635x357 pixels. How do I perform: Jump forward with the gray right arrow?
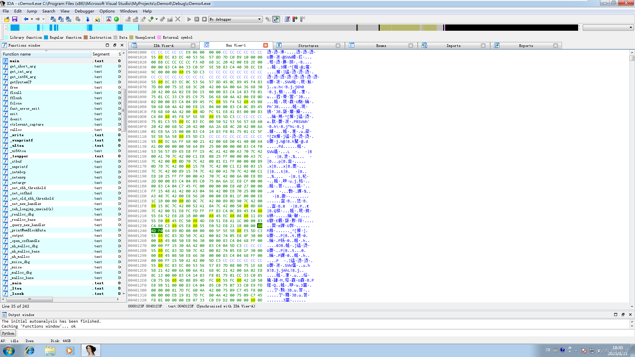pos(38,19)
